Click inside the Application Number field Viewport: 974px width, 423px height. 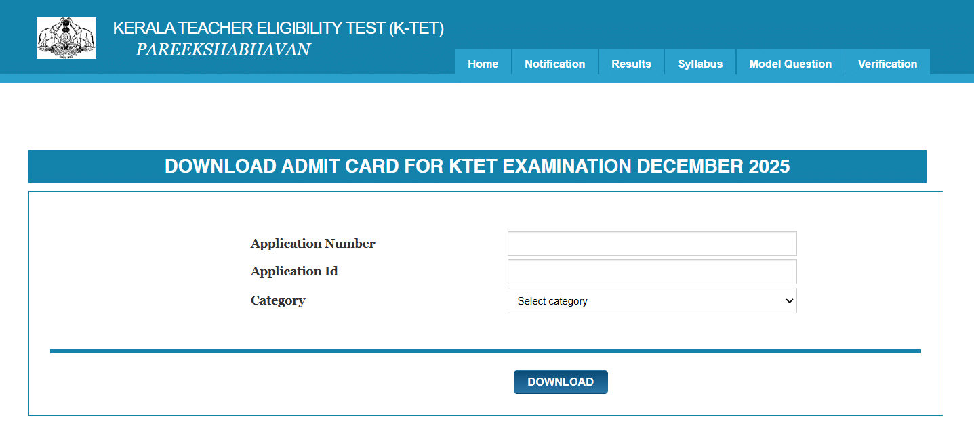[651, 243]
